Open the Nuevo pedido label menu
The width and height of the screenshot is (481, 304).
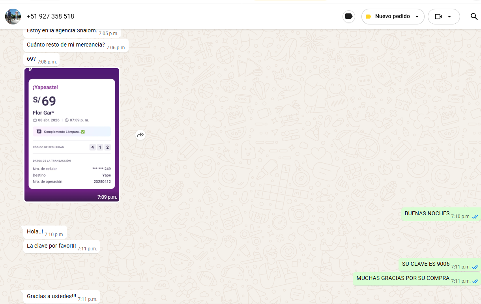coord(392,17)
